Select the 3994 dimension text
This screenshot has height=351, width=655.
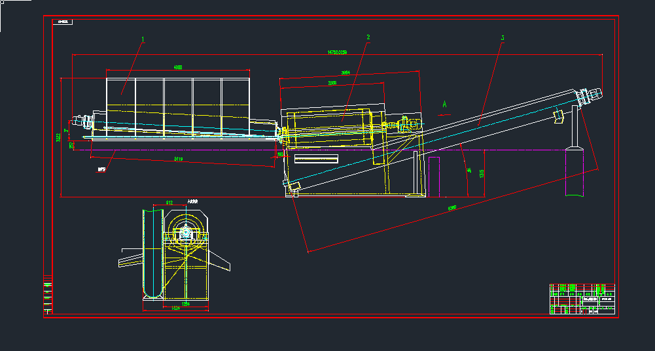[346, 73]
